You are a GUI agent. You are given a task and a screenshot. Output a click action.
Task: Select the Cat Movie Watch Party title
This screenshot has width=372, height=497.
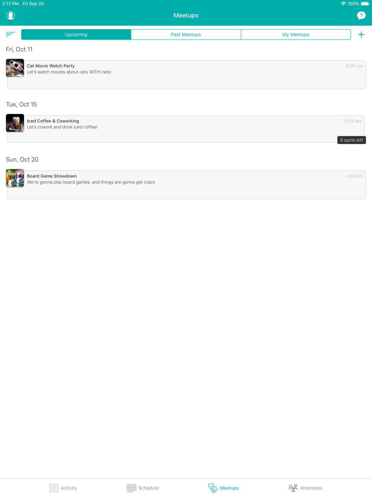click(x=51, y=66)
